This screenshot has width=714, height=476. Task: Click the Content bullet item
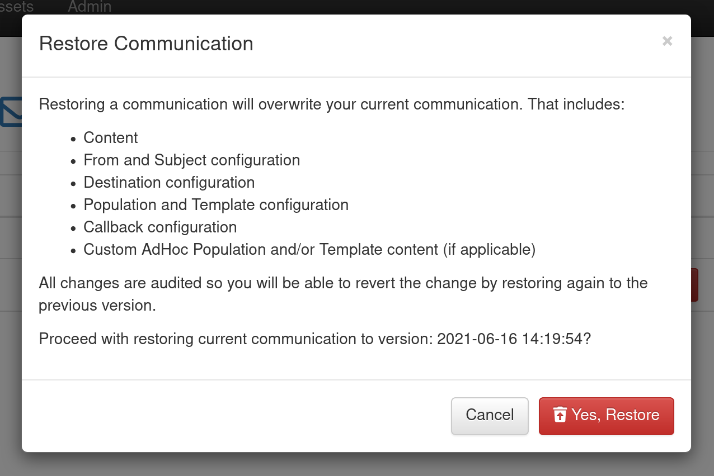pos(110,137)
